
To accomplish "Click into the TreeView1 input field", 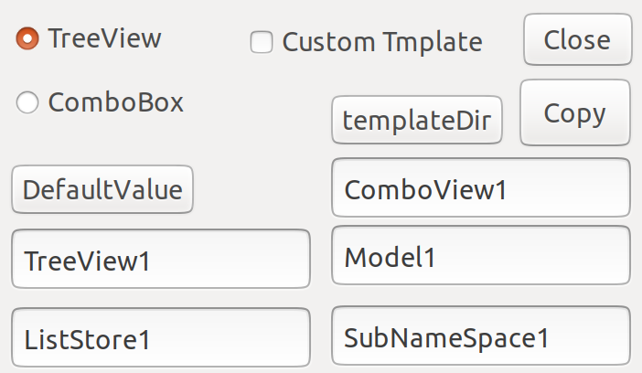I will [161, 260].
